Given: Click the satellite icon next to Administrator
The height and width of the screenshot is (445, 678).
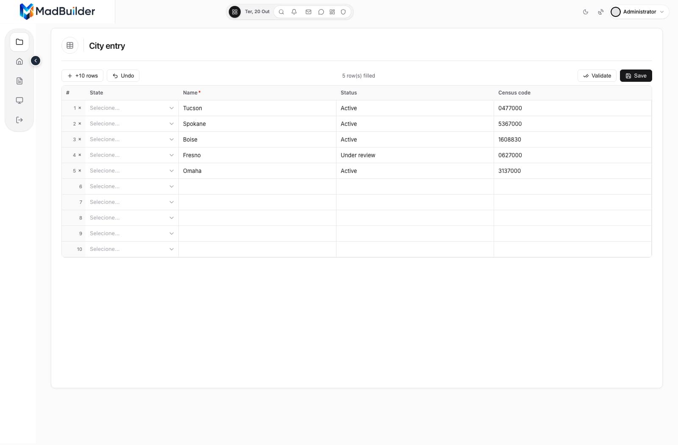Looking at the screenshot, I should 601,12.
